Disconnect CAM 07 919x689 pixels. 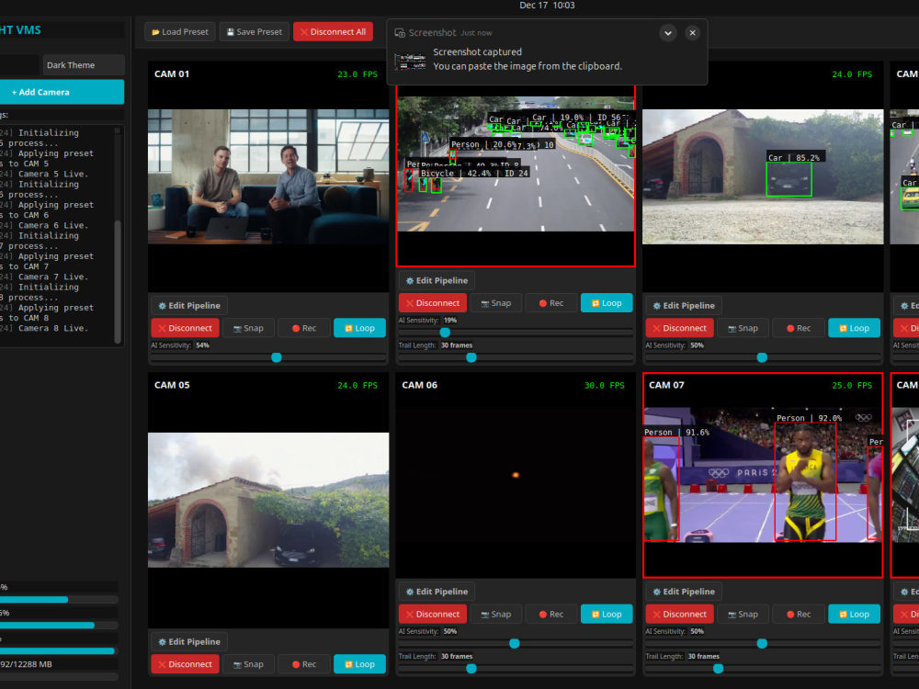click(x=680, y=614)
